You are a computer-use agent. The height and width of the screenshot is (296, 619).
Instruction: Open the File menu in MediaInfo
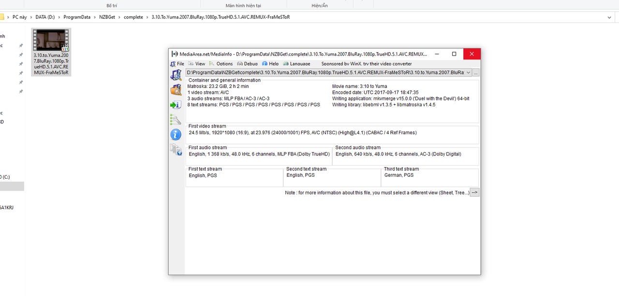[177, 64]
